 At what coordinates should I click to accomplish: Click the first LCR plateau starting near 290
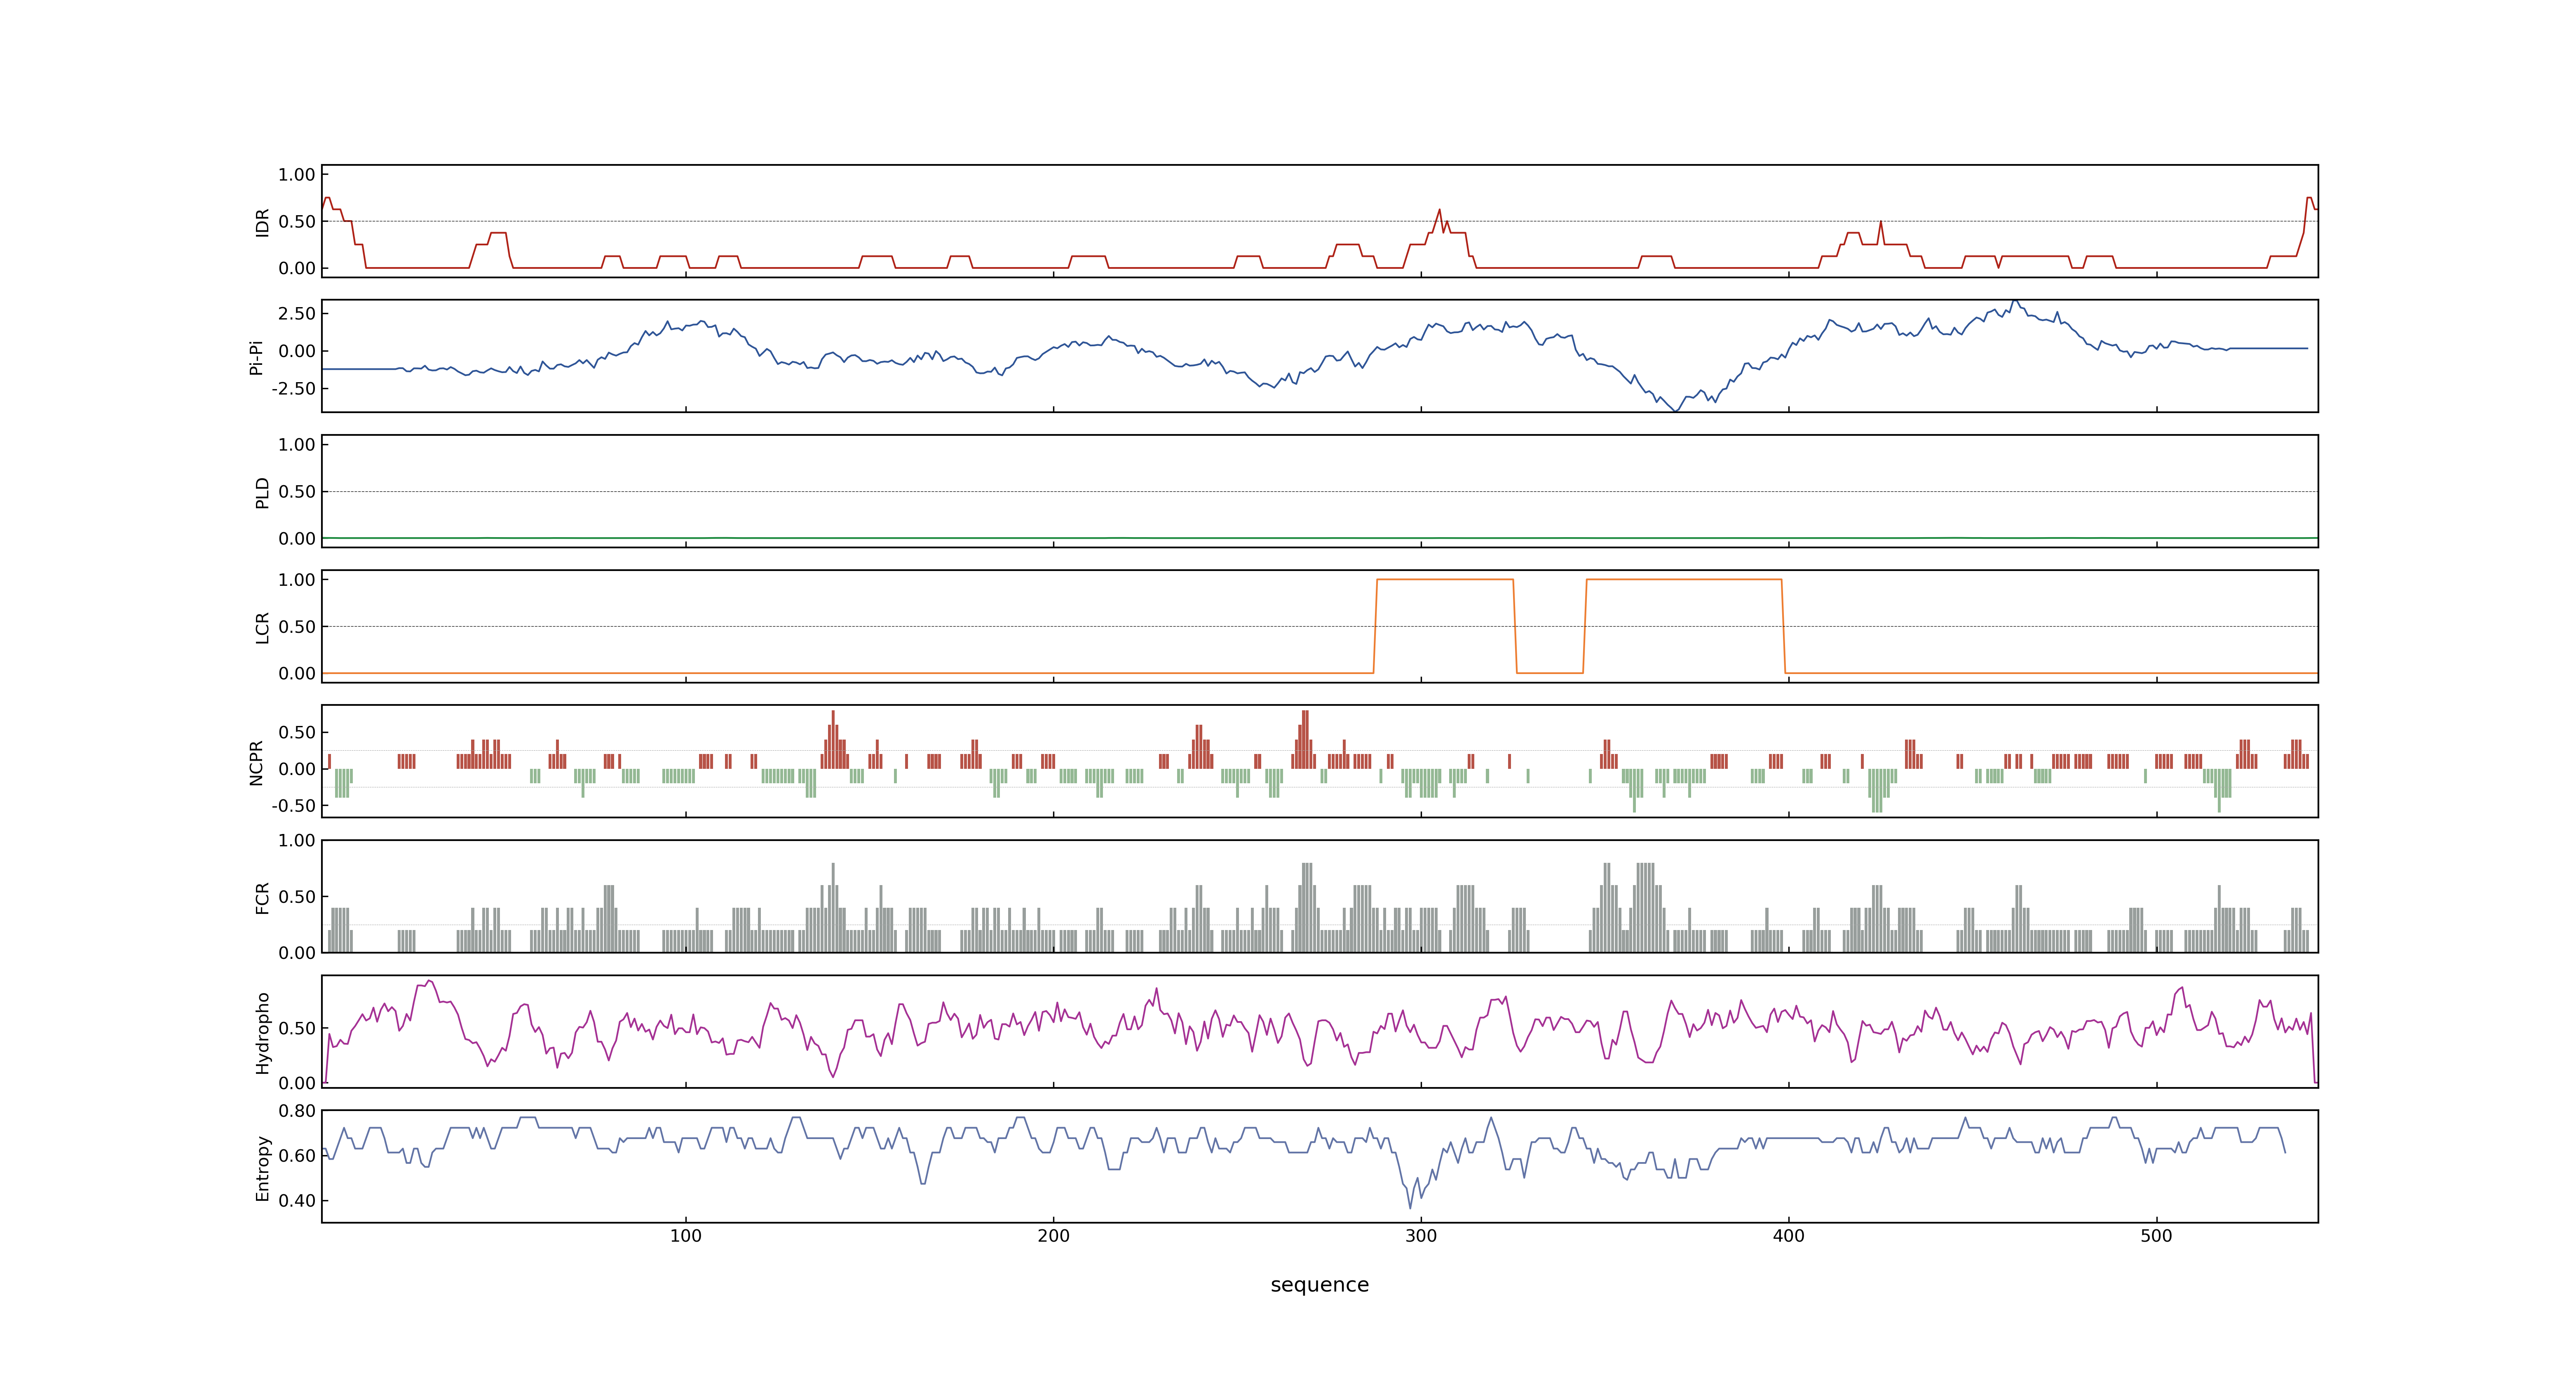(1445, 579)
